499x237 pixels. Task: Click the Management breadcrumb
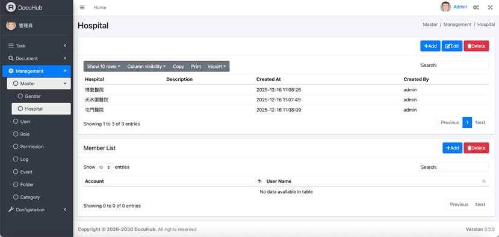click(x=457, y=25)
